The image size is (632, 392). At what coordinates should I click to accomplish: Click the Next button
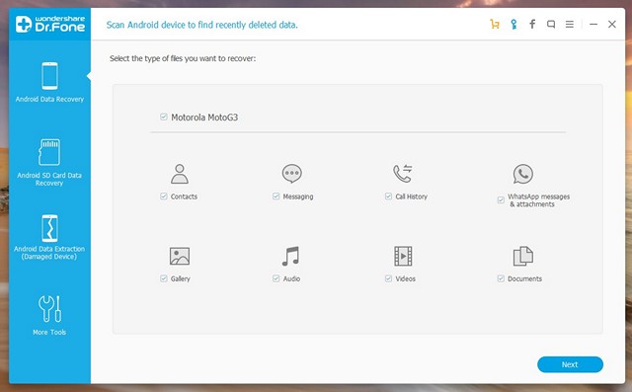pyautogui.click(x=570, y=364)
